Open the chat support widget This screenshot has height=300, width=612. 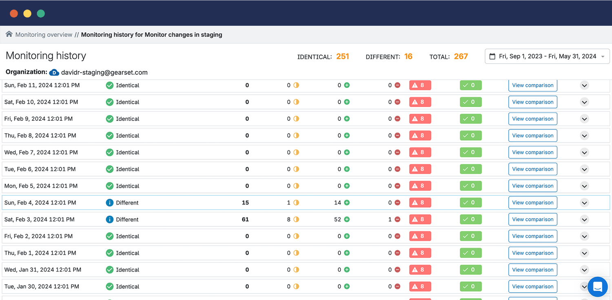(598, 287)
